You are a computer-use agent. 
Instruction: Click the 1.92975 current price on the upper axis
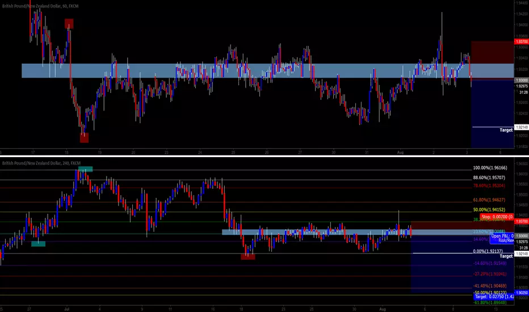click(x=522, y=86)
